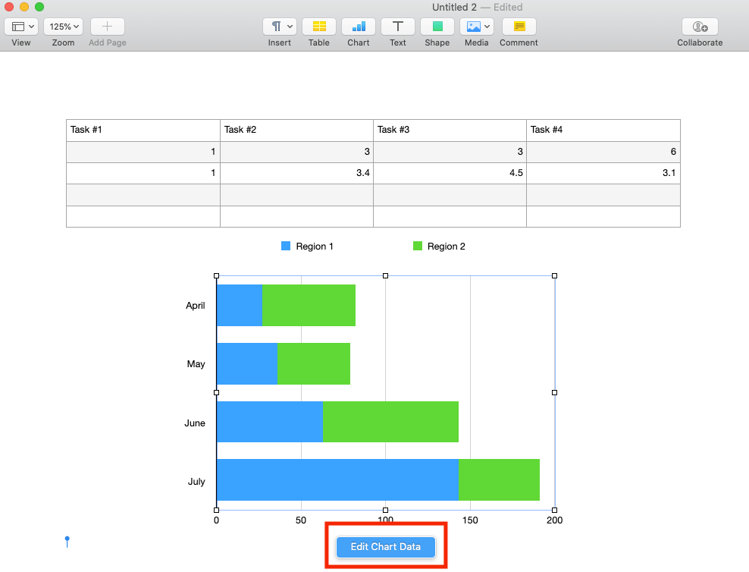Viewport: 749px width, 572px height.
Task: Click the Untitled 2 document title
Action: point(454,7)
